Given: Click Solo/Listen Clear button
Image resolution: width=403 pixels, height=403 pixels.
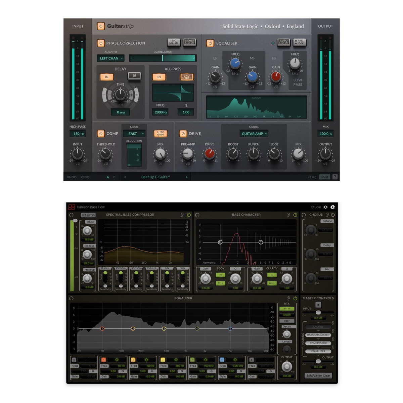Looking at the screenshot, I should click(318, 375).
